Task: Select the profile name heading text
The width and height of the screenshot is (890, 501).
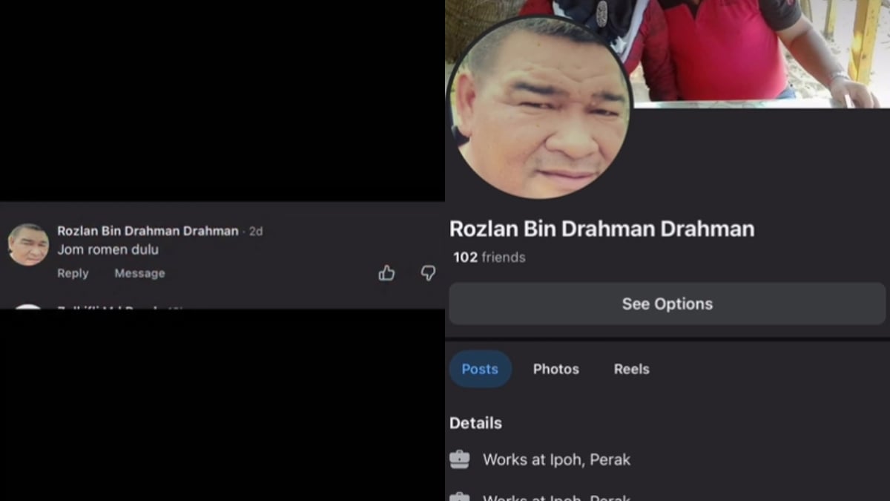Action: pyautogui.click(x=602, y=229)
